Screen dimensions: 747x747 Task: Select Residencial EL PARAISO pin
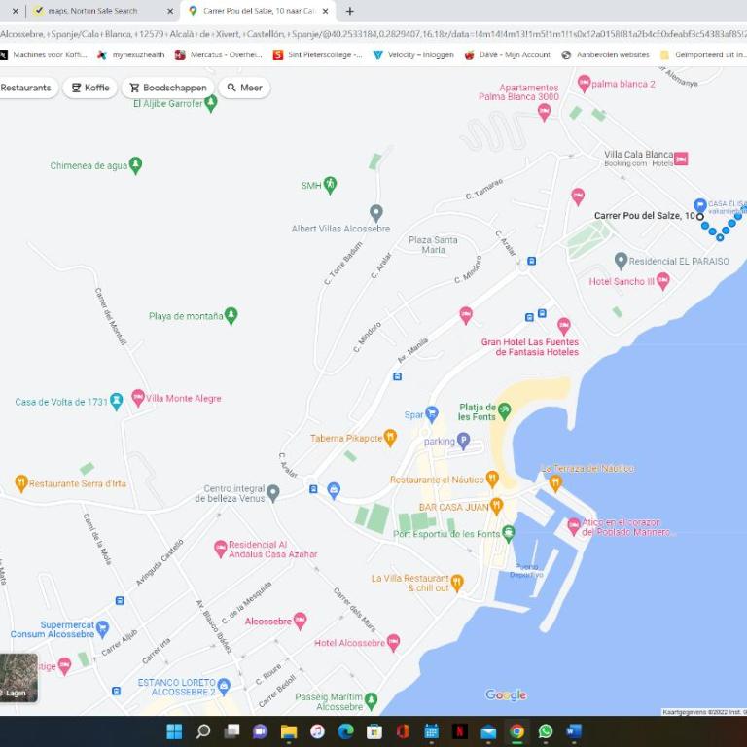(x=621, y=261)
